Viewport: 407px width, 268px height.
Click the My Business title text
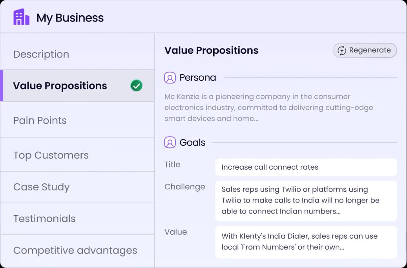click(70, 17)
